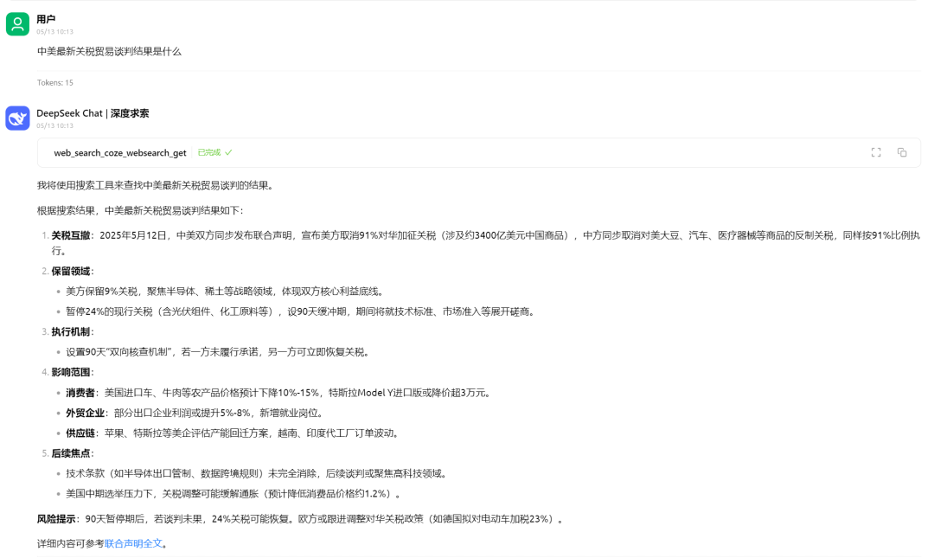Click the green user avatar icon
The image size is (934, 558).
click(x=17, y=24)
